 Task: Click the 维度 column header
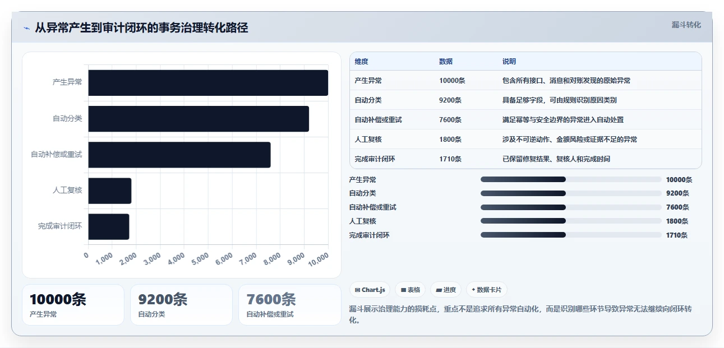point(362,62)
